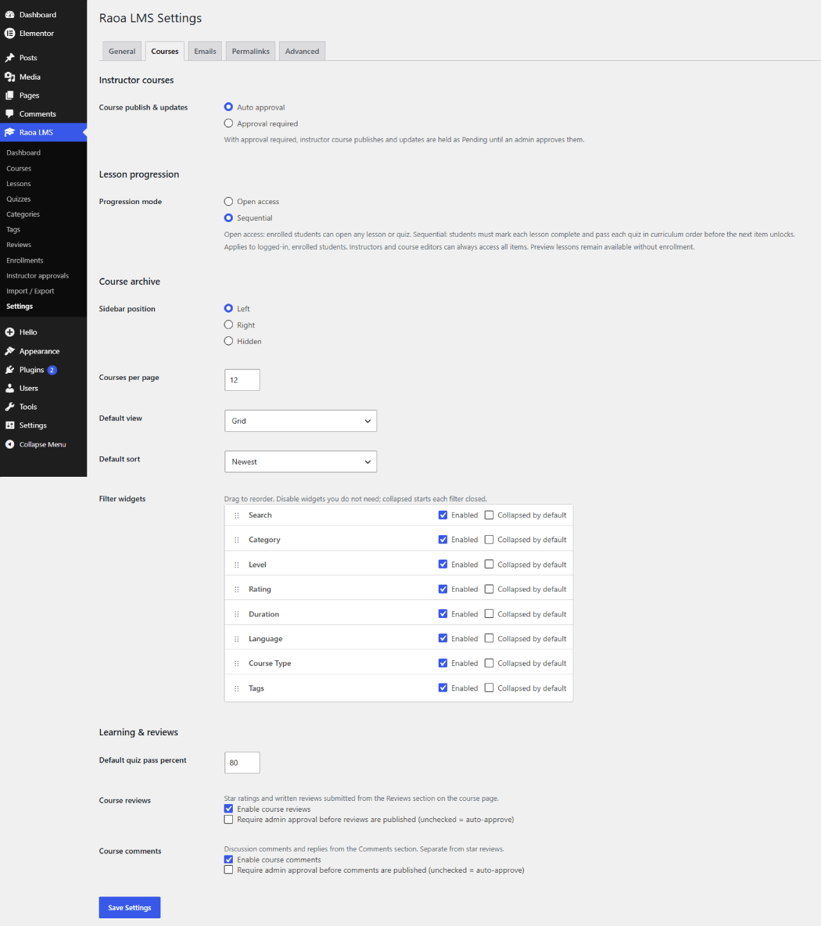The image size is (821, 926).
Task: Click the Appearance paintbrush icon
Action: [10, 351]
